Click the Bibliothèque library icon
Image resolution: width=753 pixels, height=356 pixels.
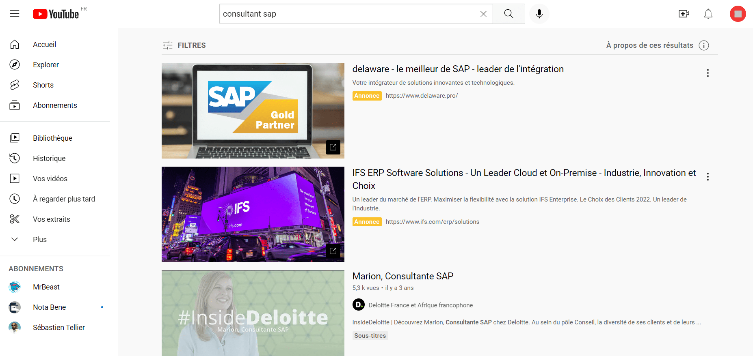[15, 138]
